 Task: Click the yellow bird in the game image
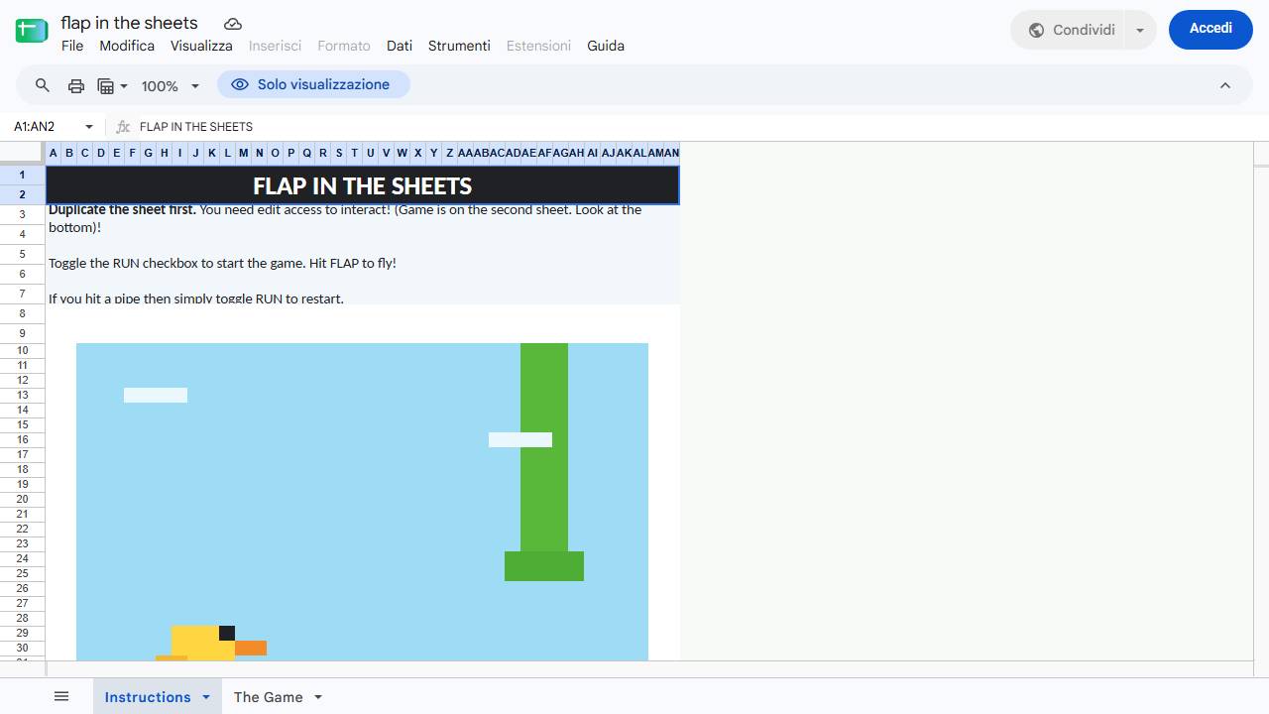click(210, 643)
